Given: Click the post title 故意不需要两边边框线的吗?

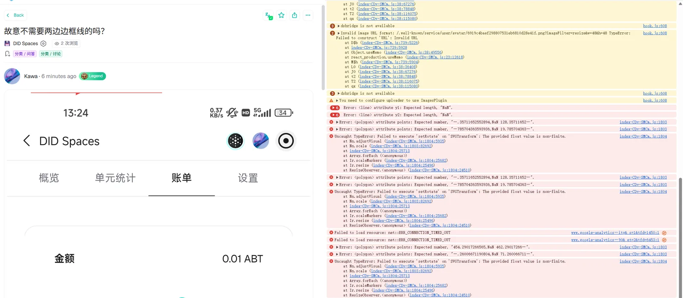Looking at the screenshot, I should (x=55, y=31).
